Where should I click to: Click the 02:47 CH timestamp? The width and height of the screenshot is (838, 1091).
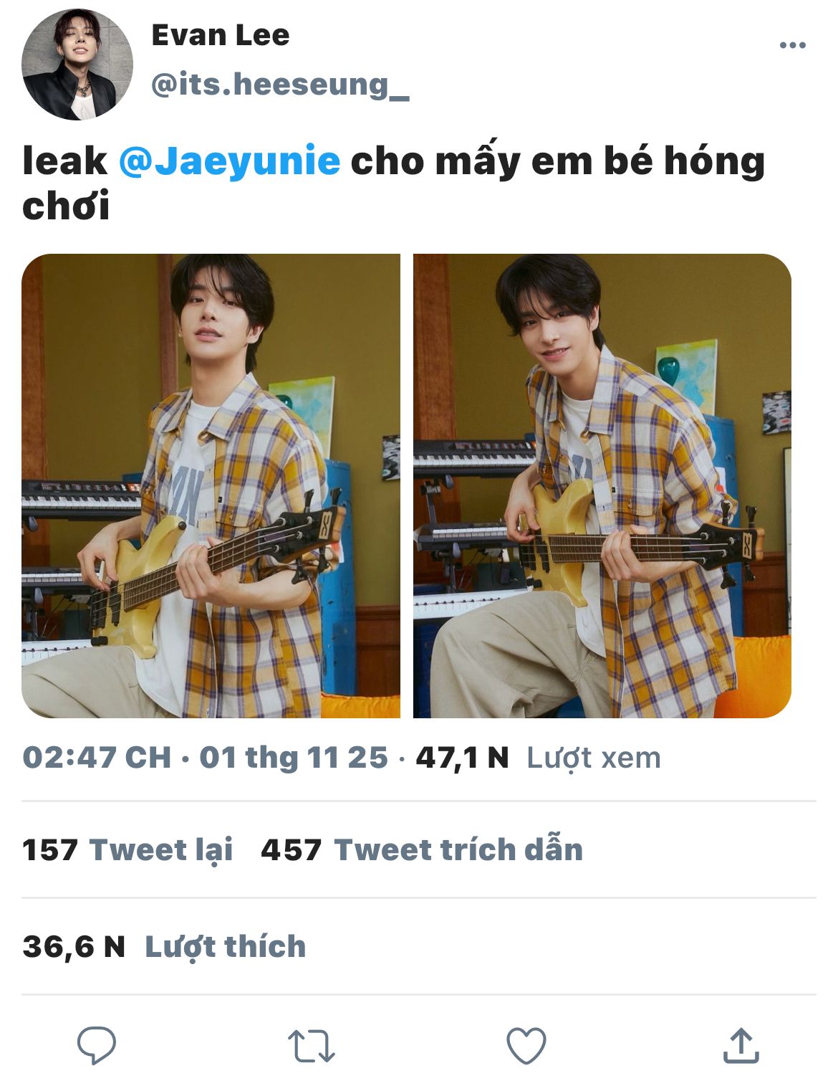pos(97,758)
